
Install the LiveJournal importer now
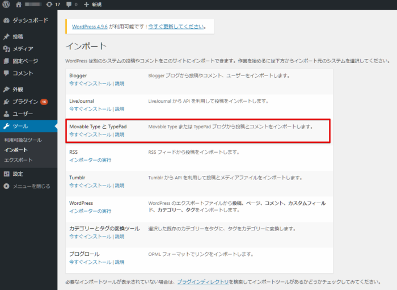[x=90, y=109]
